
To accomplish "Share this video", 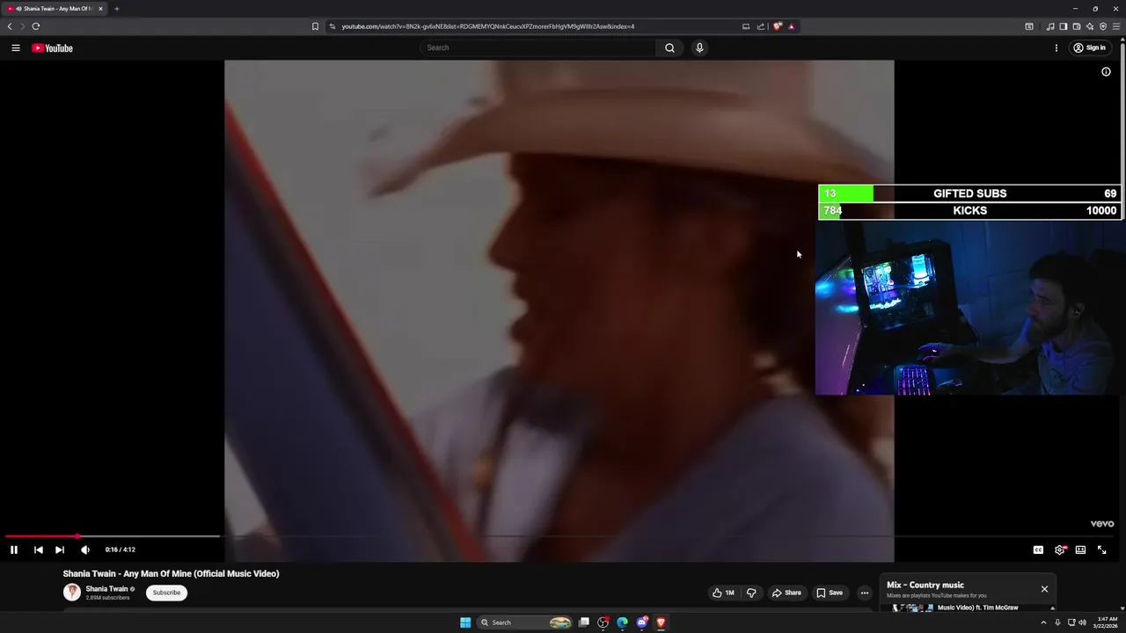I will click(x=786, y=593).
